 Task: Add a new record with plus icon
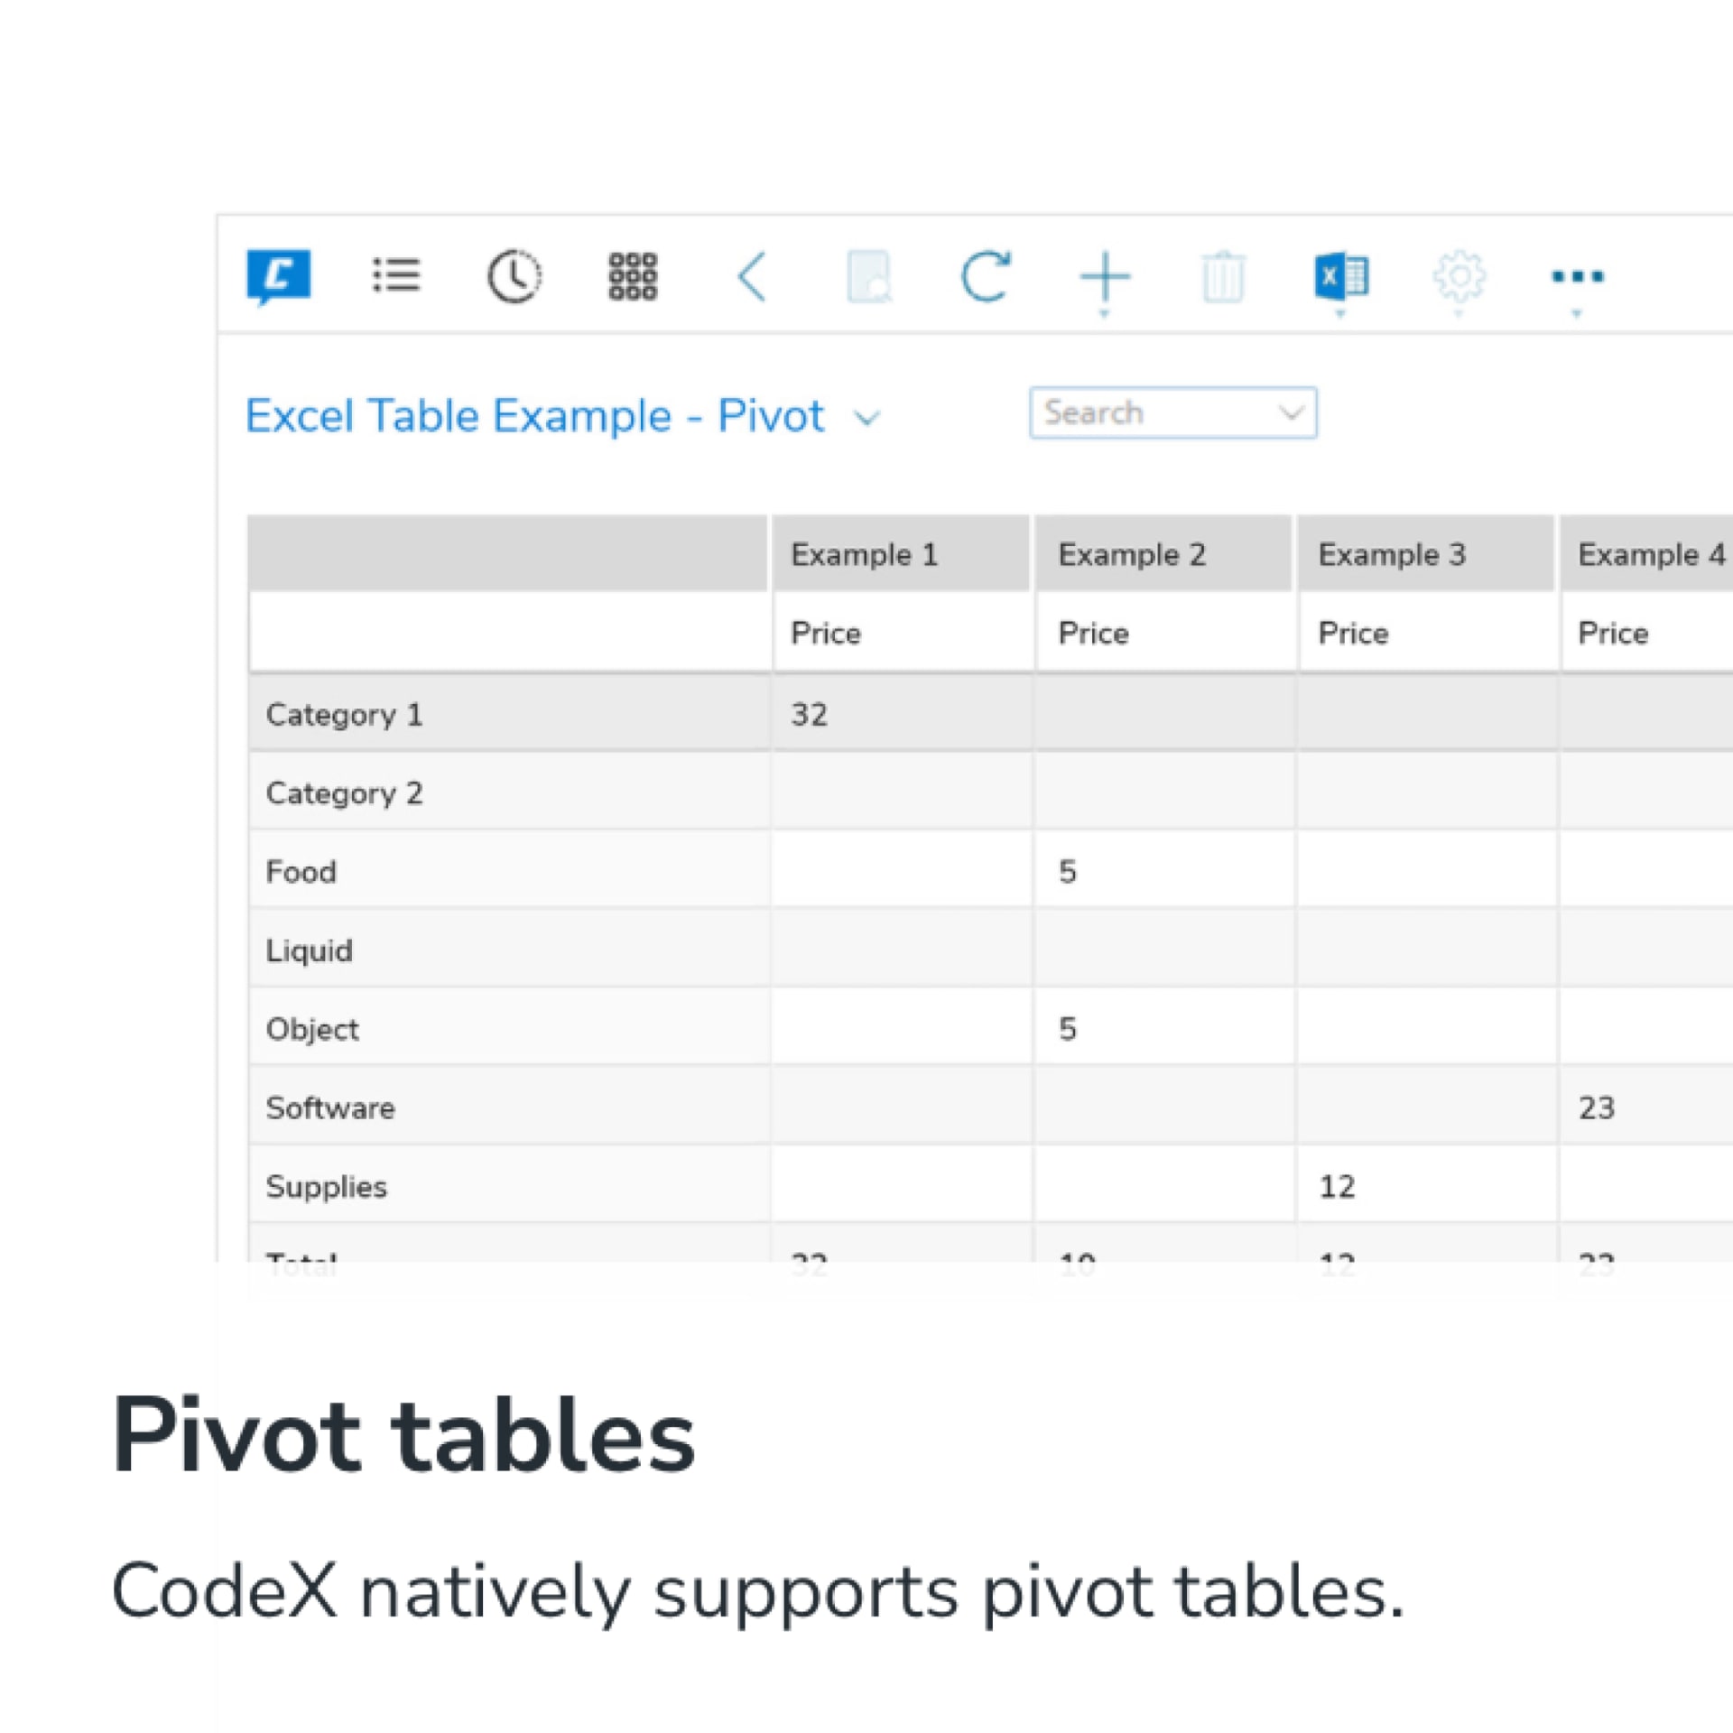(x=1105, y=275)
